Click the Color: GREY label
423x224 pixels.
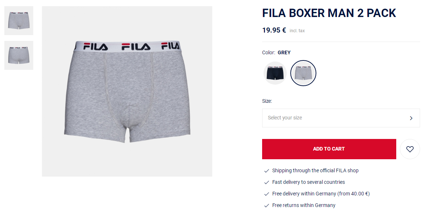(276, 52)
